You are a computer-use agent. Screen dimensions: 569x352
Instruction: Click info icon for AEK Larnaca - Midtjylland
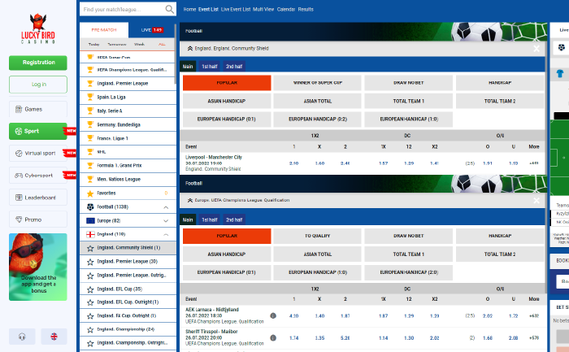point(273,315)
